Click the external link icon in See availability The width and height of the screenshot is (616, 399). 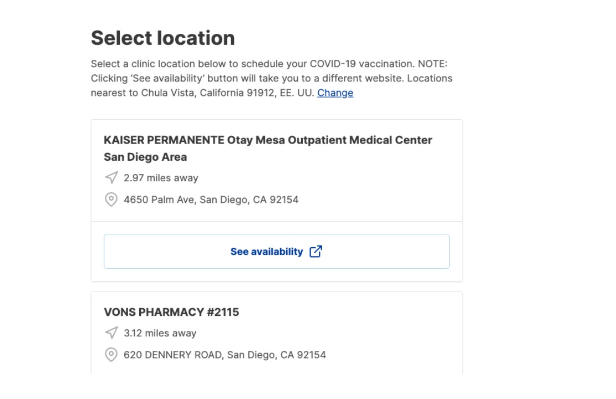coord(315,252)
